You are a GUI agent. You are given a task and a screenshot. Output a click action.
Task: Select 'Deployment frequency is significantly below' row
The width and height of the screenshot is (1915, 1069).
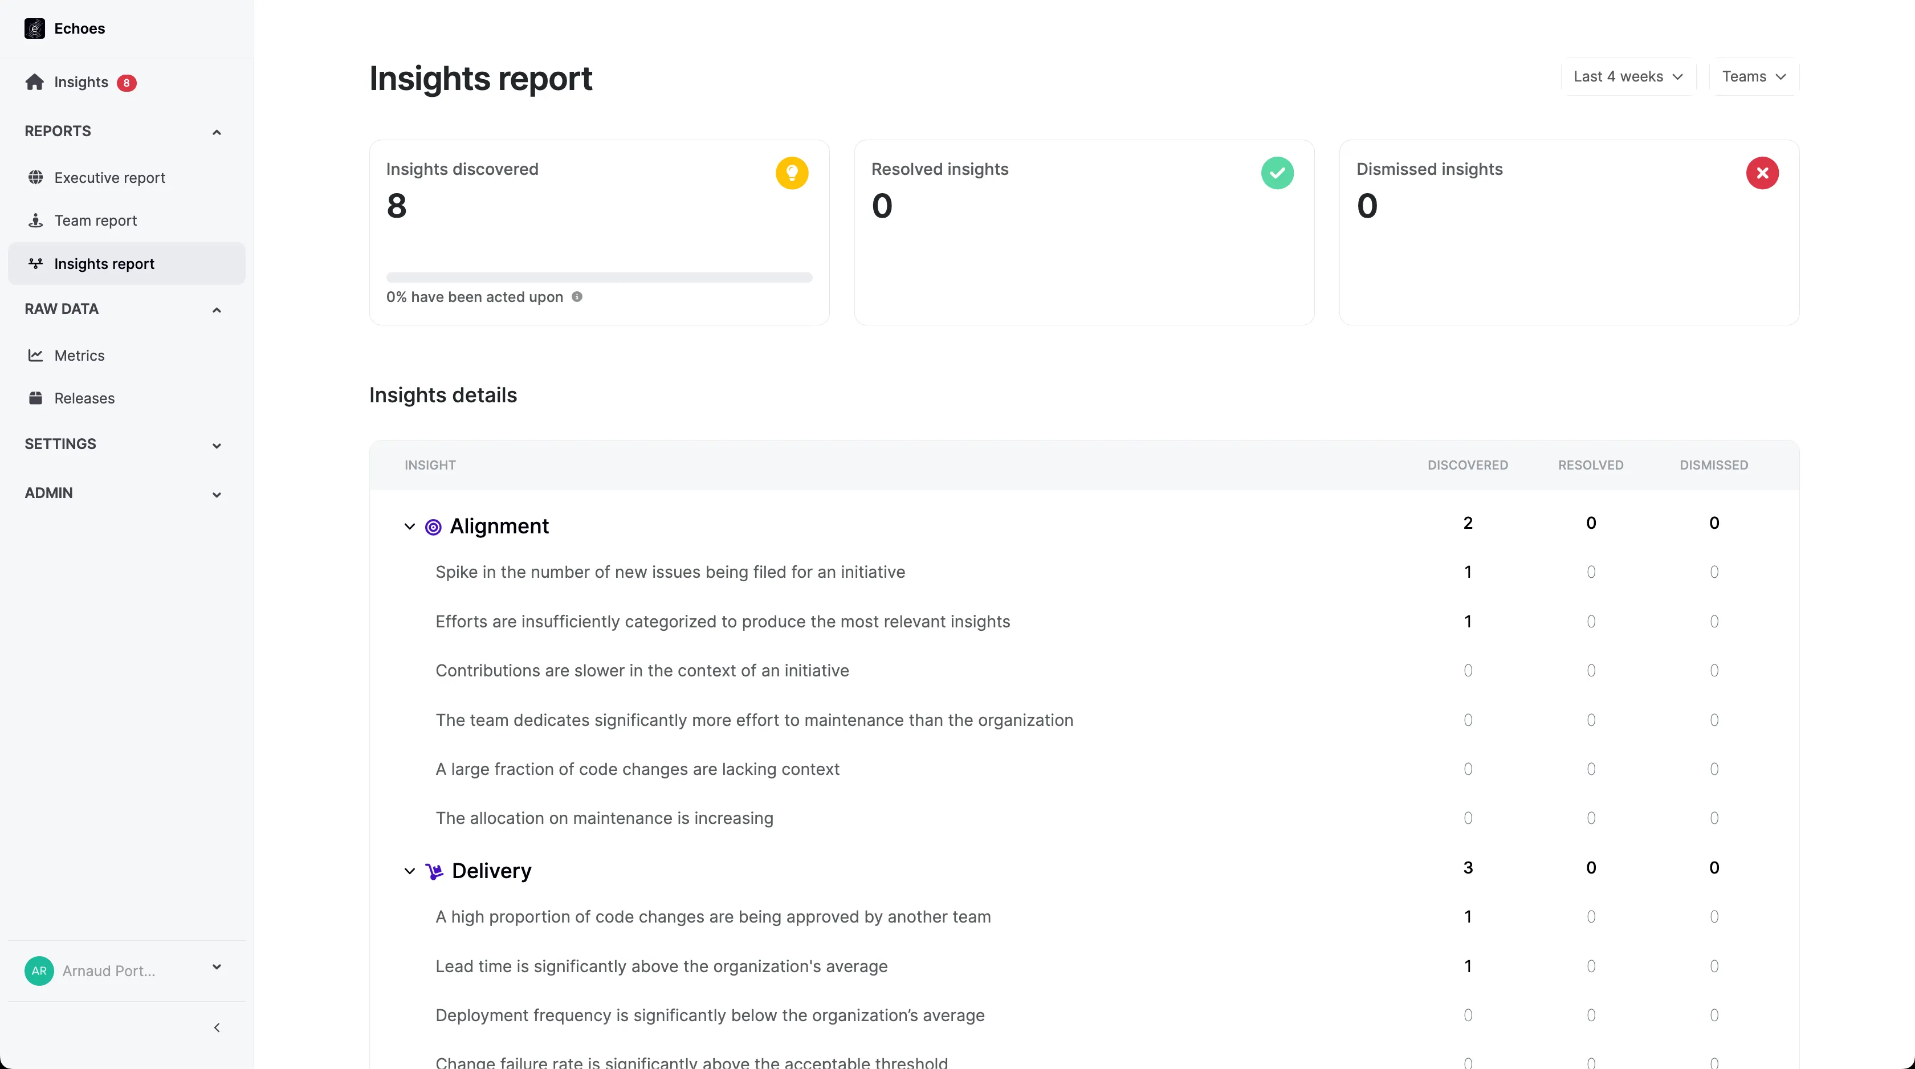pyautogui.click(x=1084, y=1015)
